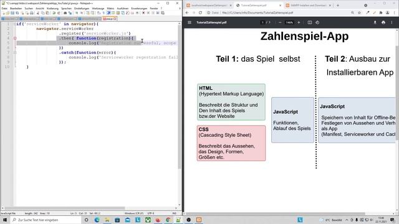Click UTF-8 encoding in status bar
The image size is (399, 224).
151,213
